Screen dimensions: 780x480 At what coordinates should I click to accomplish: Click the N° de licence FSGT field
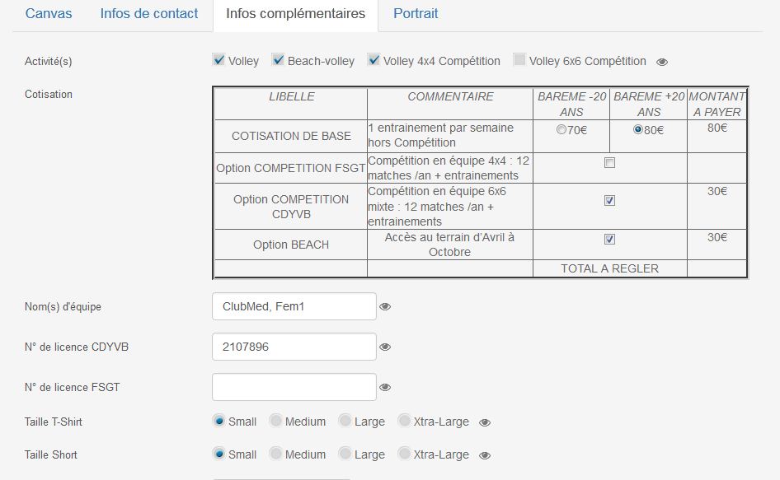click(294, 387)
